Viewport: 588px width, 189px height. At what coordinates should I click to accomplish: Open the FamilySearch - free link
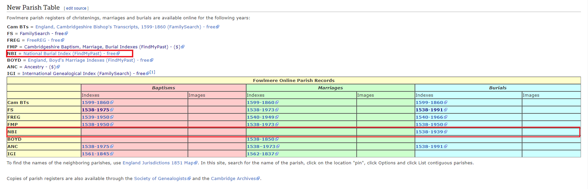(x=42, y=34)
